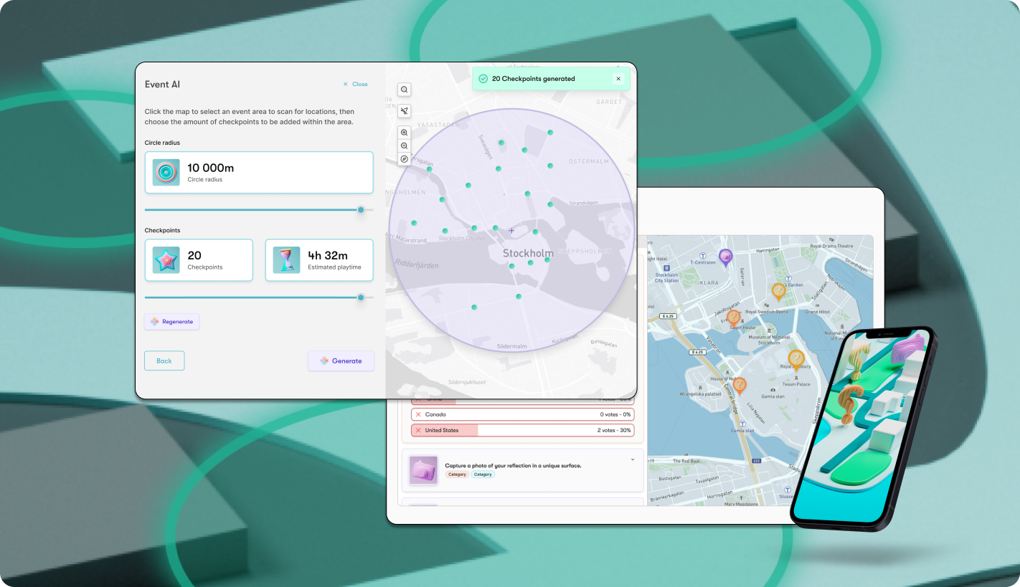Go back with the Back button
This screenshot has width=1020, height=587.
(164, 361)
